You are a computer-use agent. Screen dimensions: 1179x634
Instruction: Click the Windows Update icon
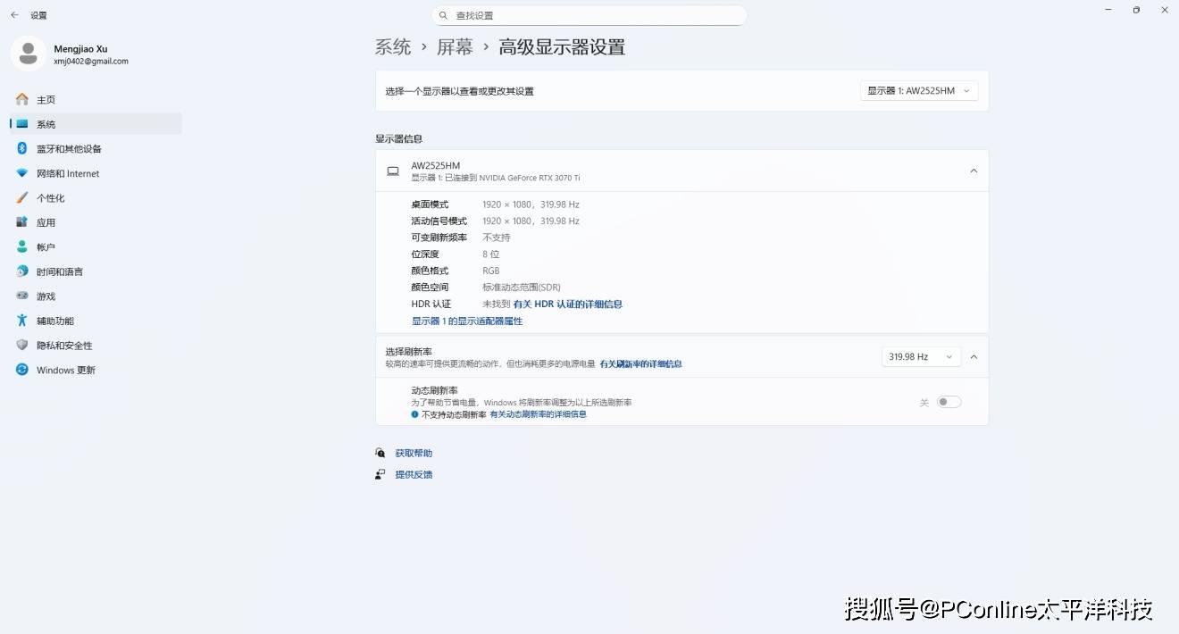point(22,370)
